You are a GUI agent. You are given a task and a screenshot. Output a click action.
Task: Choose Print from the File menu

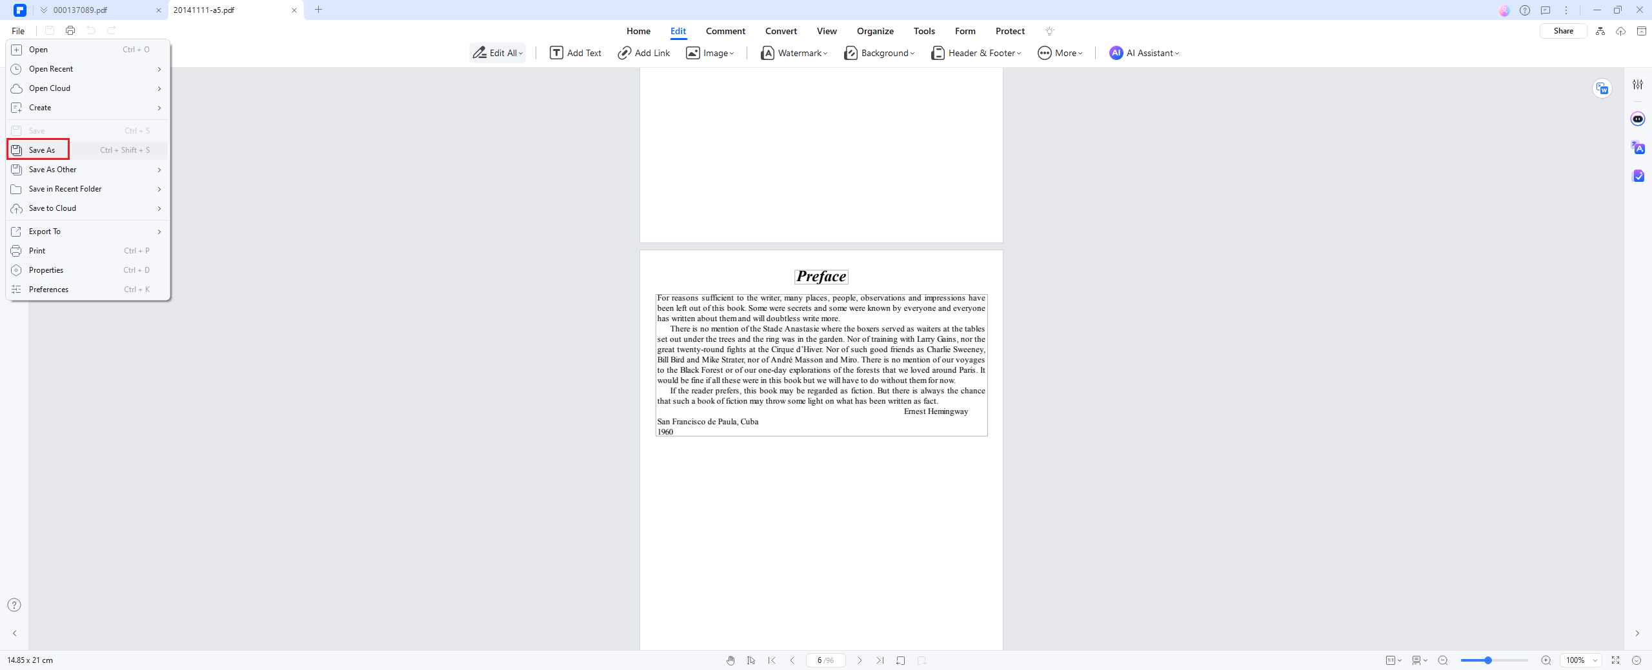(87, 251)
